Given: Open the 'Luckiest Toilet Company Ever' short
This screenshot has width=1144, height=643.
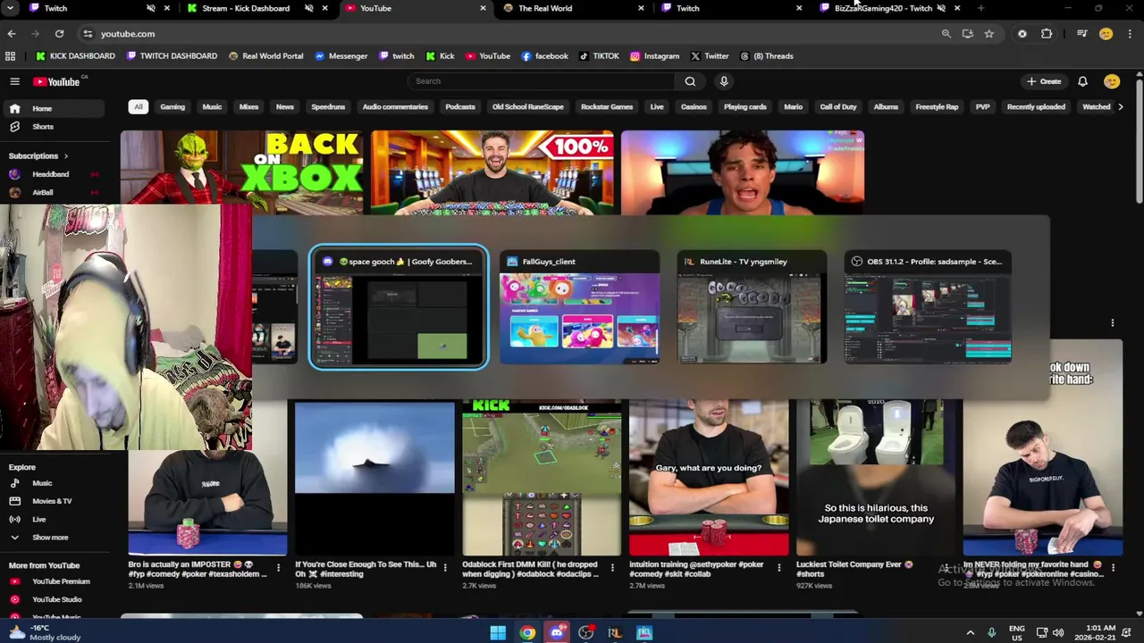Looking at the screenshot, I should 875,478.
